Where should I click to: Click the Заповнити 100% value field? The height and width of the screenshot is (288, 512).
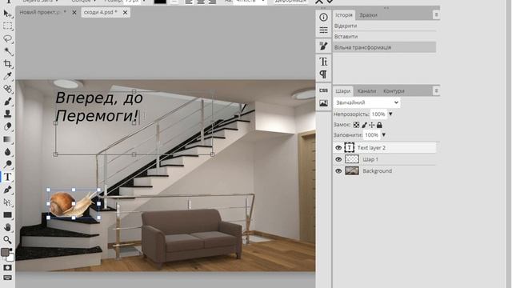tap(371, 135)
